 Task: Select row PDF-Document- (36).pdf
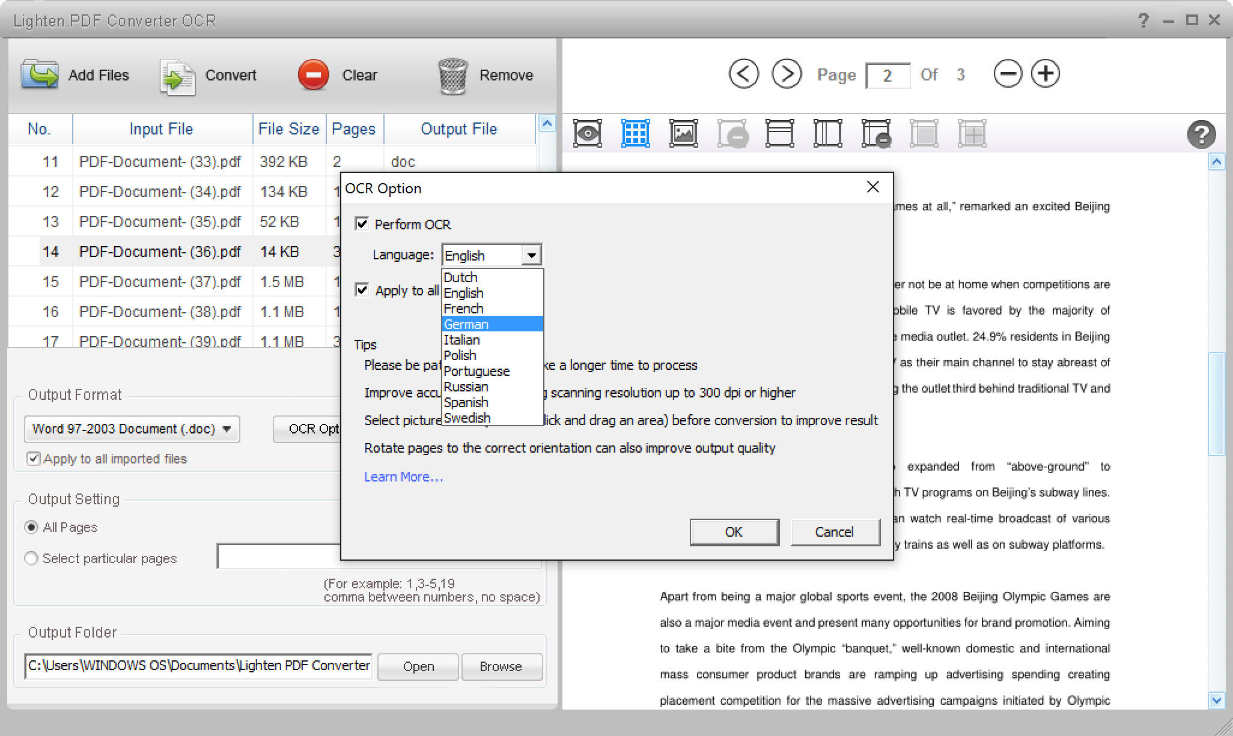coord(174,252)
